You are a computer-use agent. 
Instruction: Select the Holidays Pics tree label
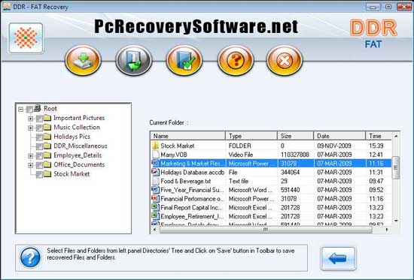click(72, 137)
